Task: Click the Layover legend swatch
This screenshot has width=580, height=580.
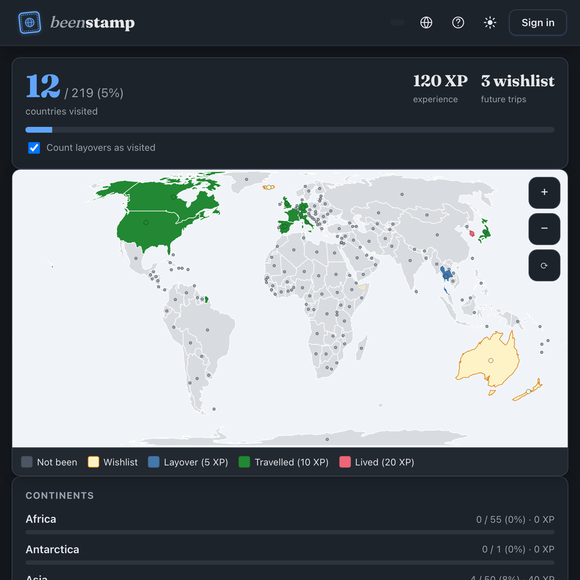Action: coord(154,462)
